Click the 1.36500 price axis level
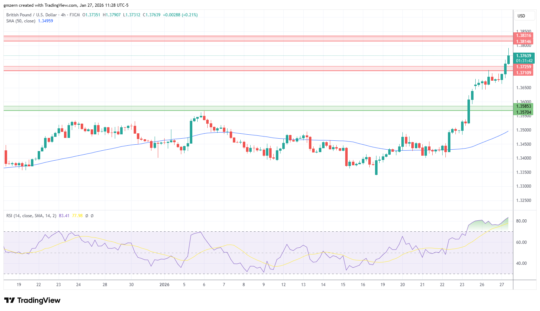The height and width of the screenshot is (311, 540). [x=524, y=88]
